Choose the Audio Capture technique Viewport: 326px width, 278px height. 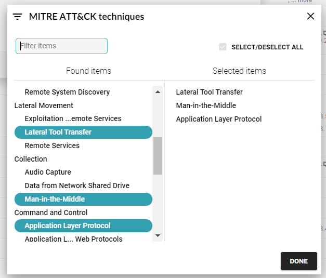[48, 172]
